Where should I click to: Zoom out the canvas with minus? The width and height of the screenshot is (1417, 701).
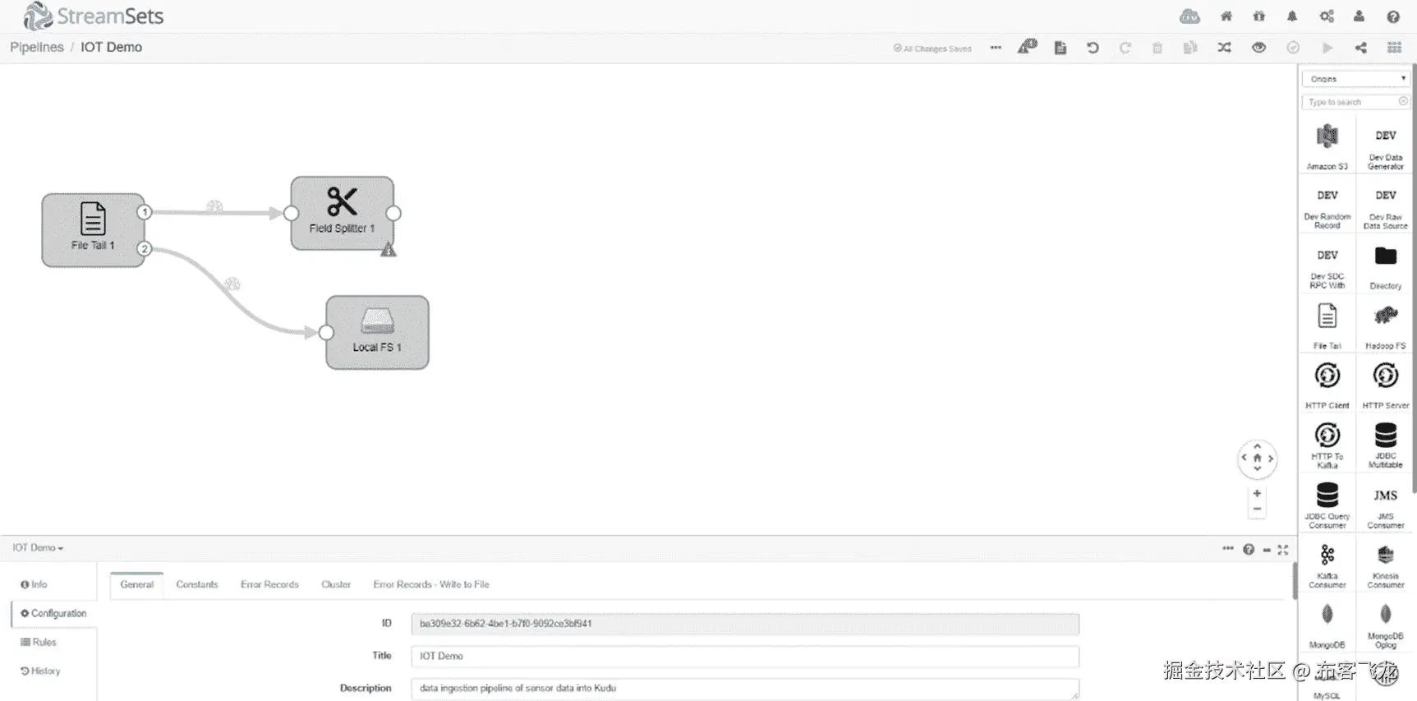(1257, 510)
